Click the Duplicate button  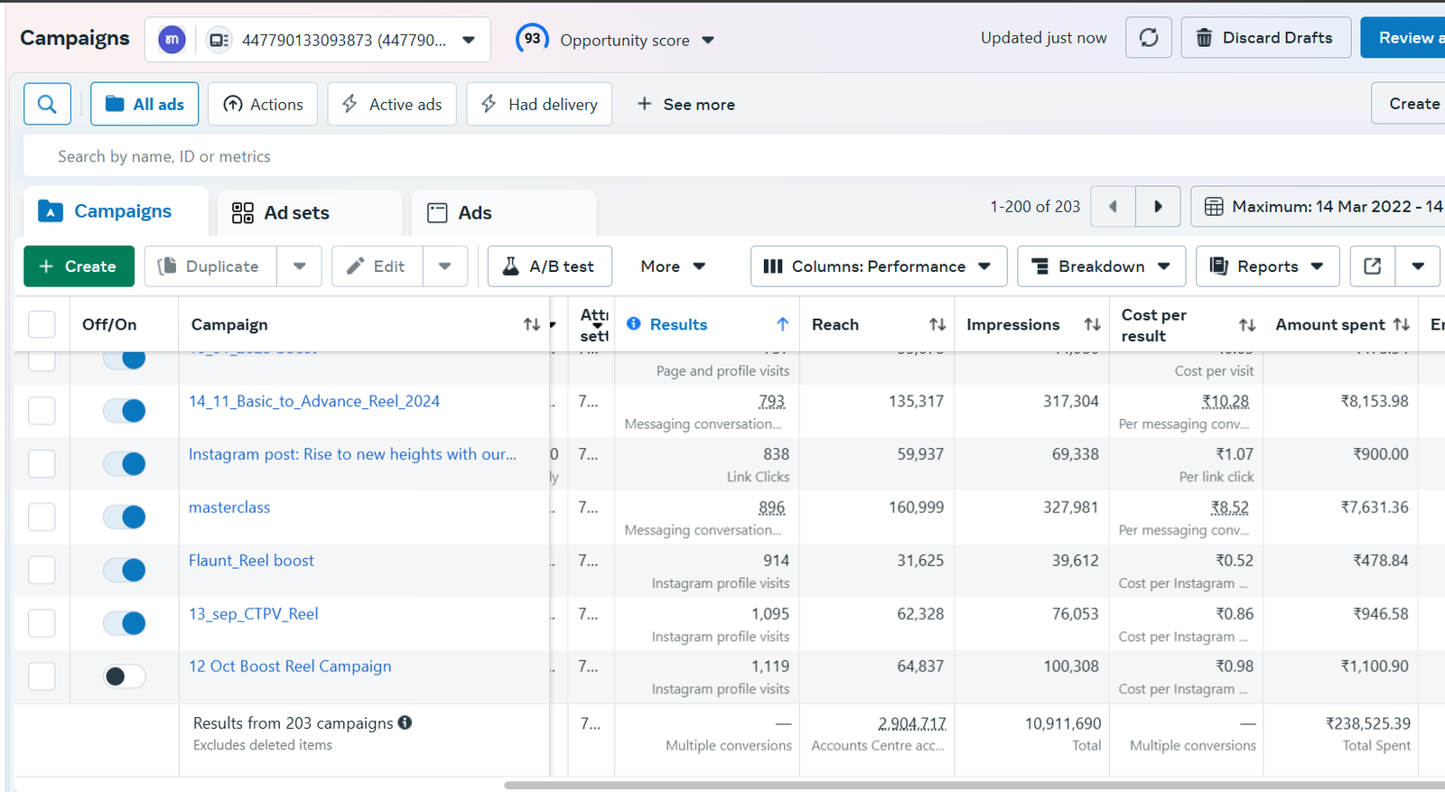coord(210,266)
